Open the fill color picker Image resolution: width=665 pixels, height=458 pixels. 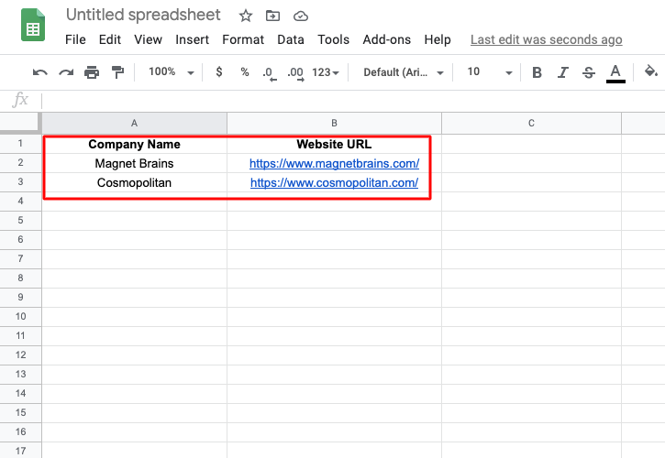[x=650, y=71]
